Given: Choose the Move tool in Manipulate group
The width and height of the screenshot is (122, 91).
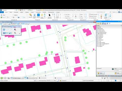Looking at the screenshot, I should [81, 14].
